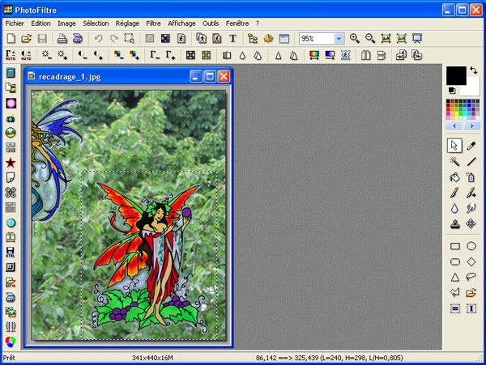The width and height of the screenshot is (486, 365).
Task: Print the image with printer icon
Action: click(62, 38)
